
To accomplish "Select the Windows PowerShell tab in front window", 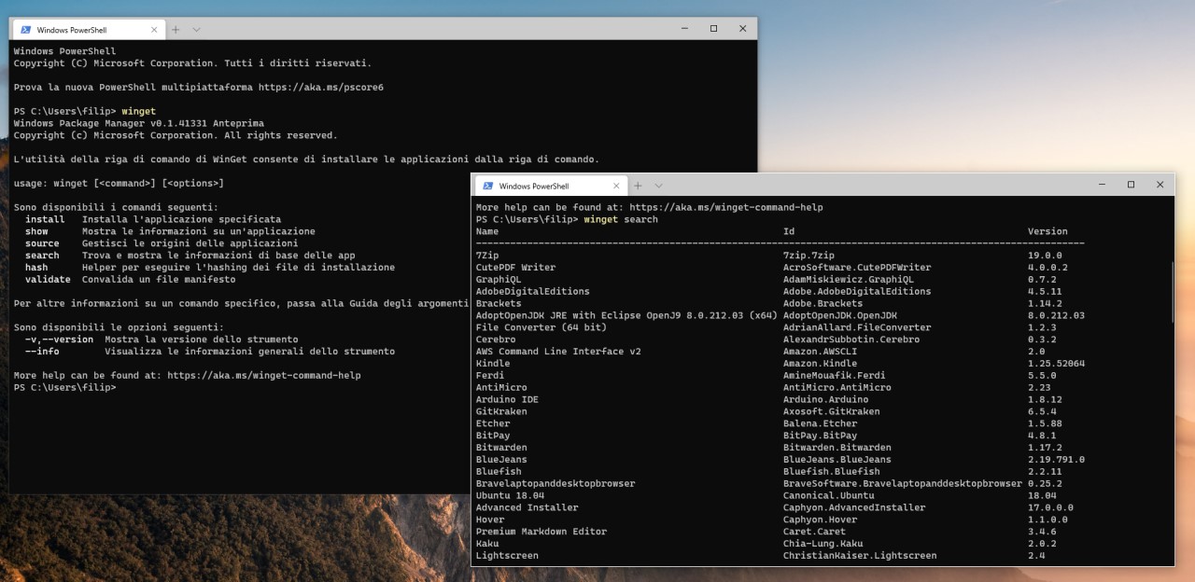I will click(x=551, y=186).
